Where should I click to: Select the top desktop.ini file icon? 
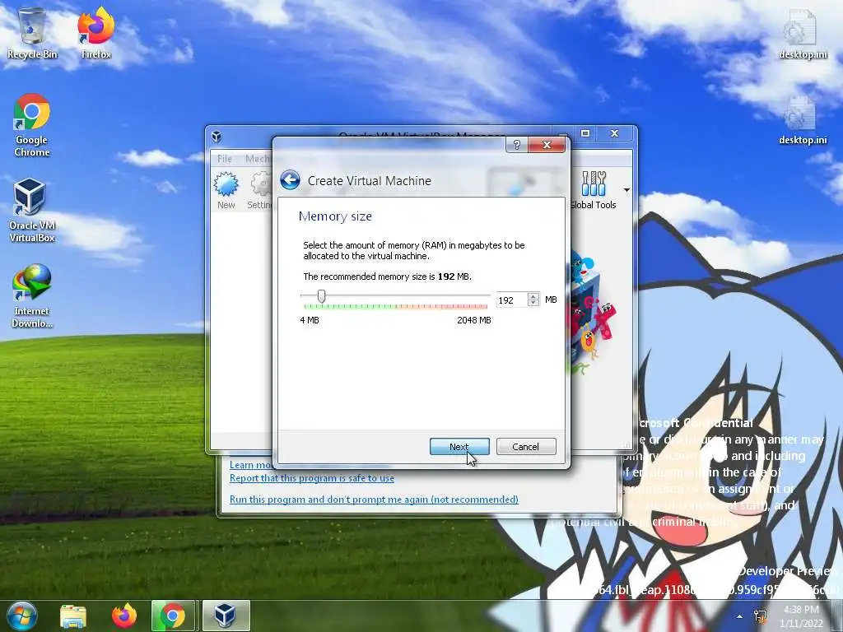pos(803,33)
